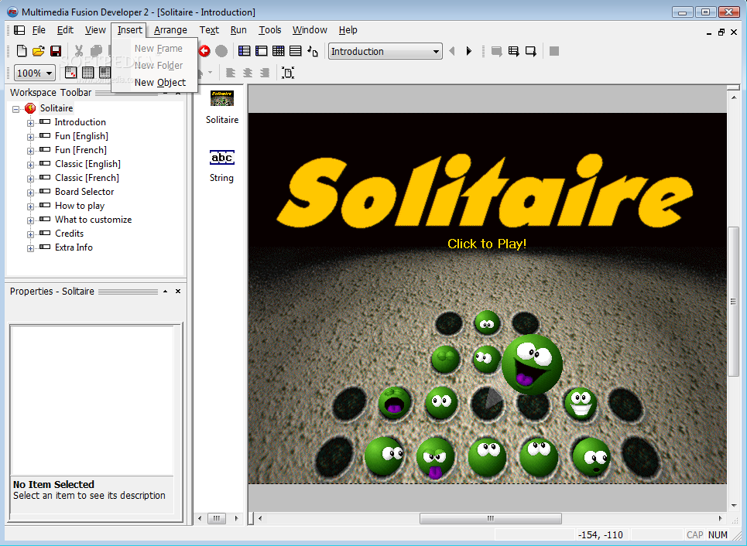
Task: Expand the What to customize node
Action: coord(30,220)
